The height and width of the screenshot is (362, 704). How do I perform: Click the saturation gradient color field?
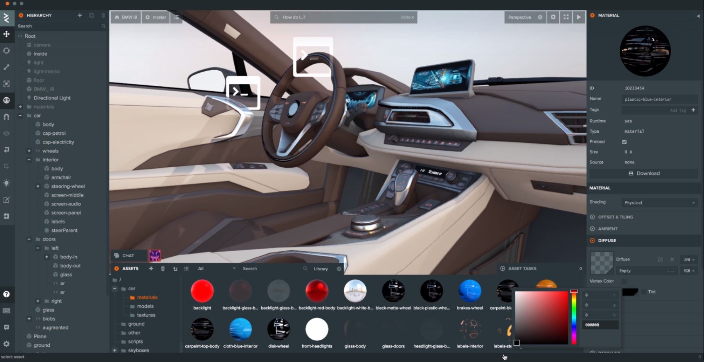click(x=541, y=318)
